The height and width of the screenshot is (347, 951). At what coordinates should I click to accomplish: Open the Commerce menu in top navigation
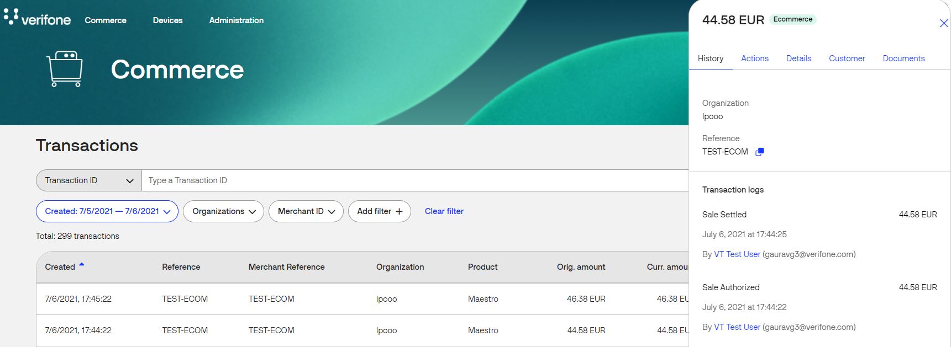point(106,20)
